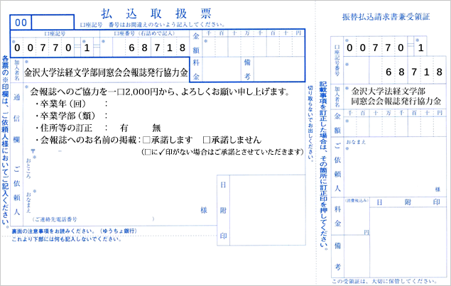Click the ・住所等の訂正 label
The image size is (451, 286).
[x=63, y=128]
